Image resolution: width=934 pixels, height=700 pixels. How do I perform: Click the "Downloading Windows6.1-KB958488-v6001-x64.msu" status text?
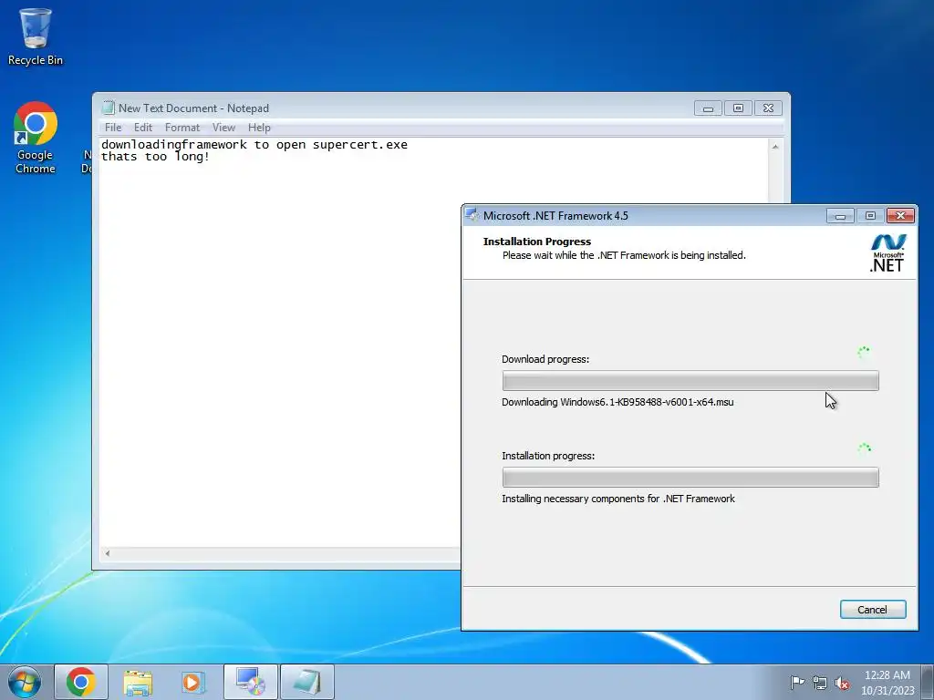tap(617, 402)
